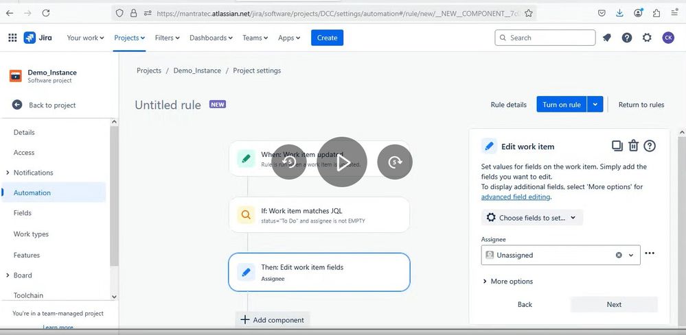
Task: Open Rule details
Action: [x=508, y=105]
